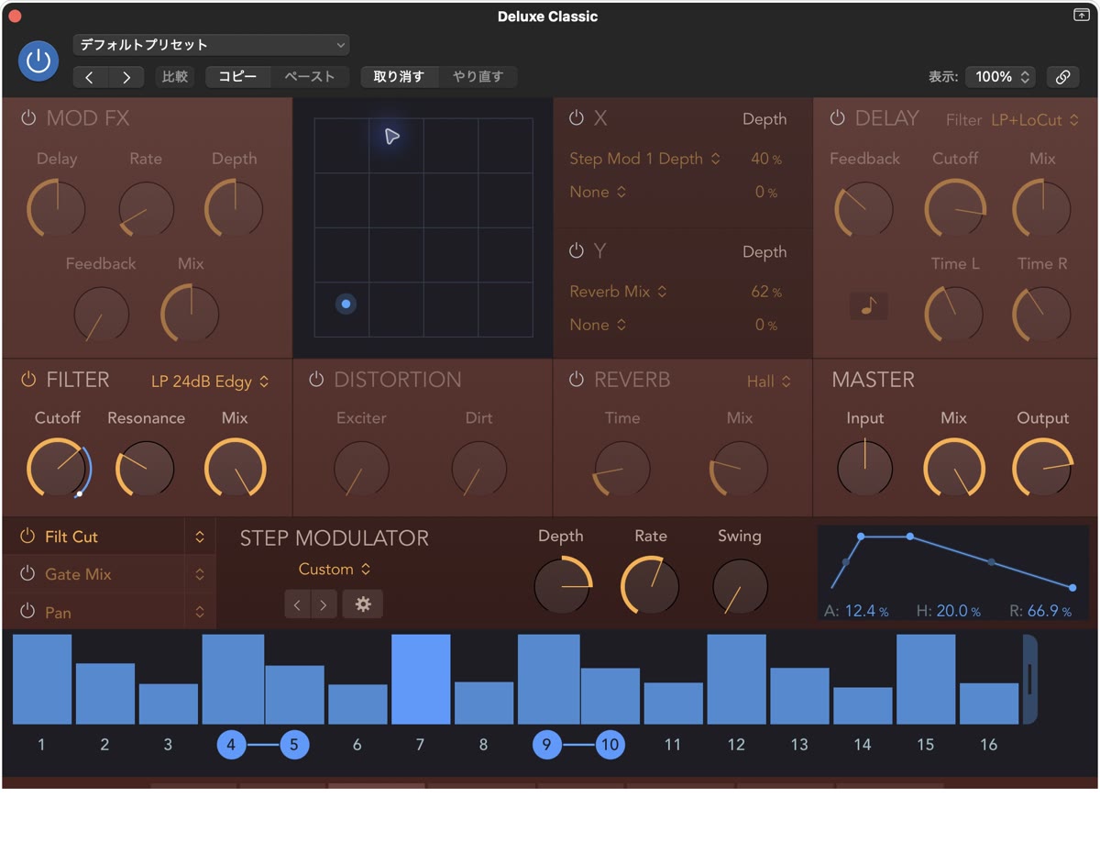This screenshot has height=853, width=1100.
Task: Click the 取り消す undo button
Action: pos(399,77)
